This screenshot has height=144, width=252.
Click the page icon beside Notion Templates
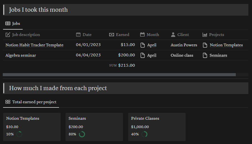click(205, 45)
